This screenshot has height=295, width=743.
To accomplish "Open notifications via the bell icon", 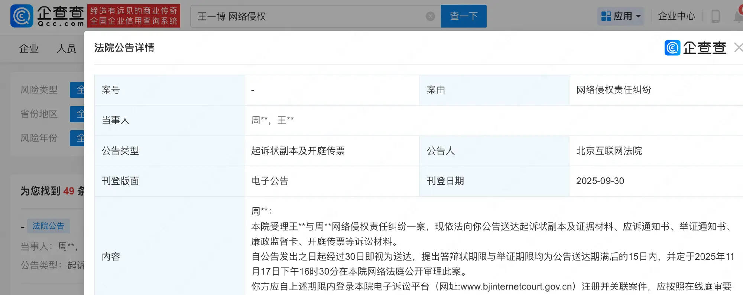I will (x=738, y=16).
